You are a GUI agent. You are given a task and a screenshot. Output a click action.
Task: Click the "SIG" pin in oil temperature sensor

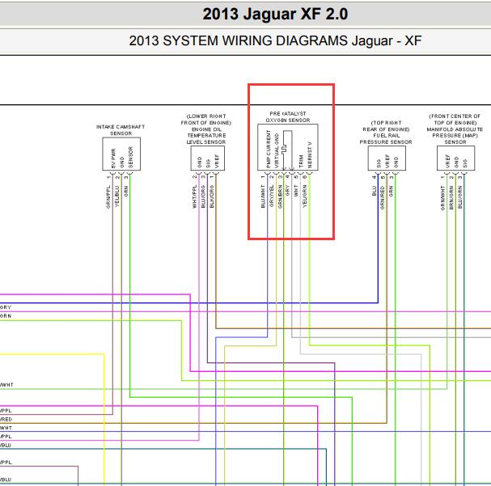(x=208, y=163)
